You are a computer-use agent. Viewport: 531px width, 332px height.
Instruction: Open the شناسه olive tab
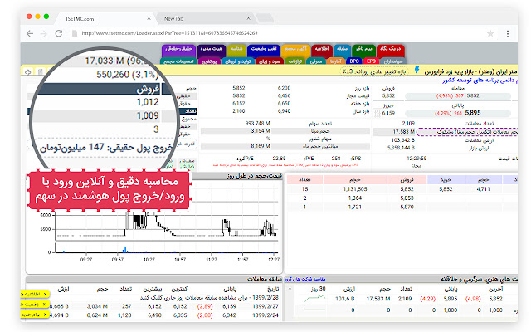(236, 49)
